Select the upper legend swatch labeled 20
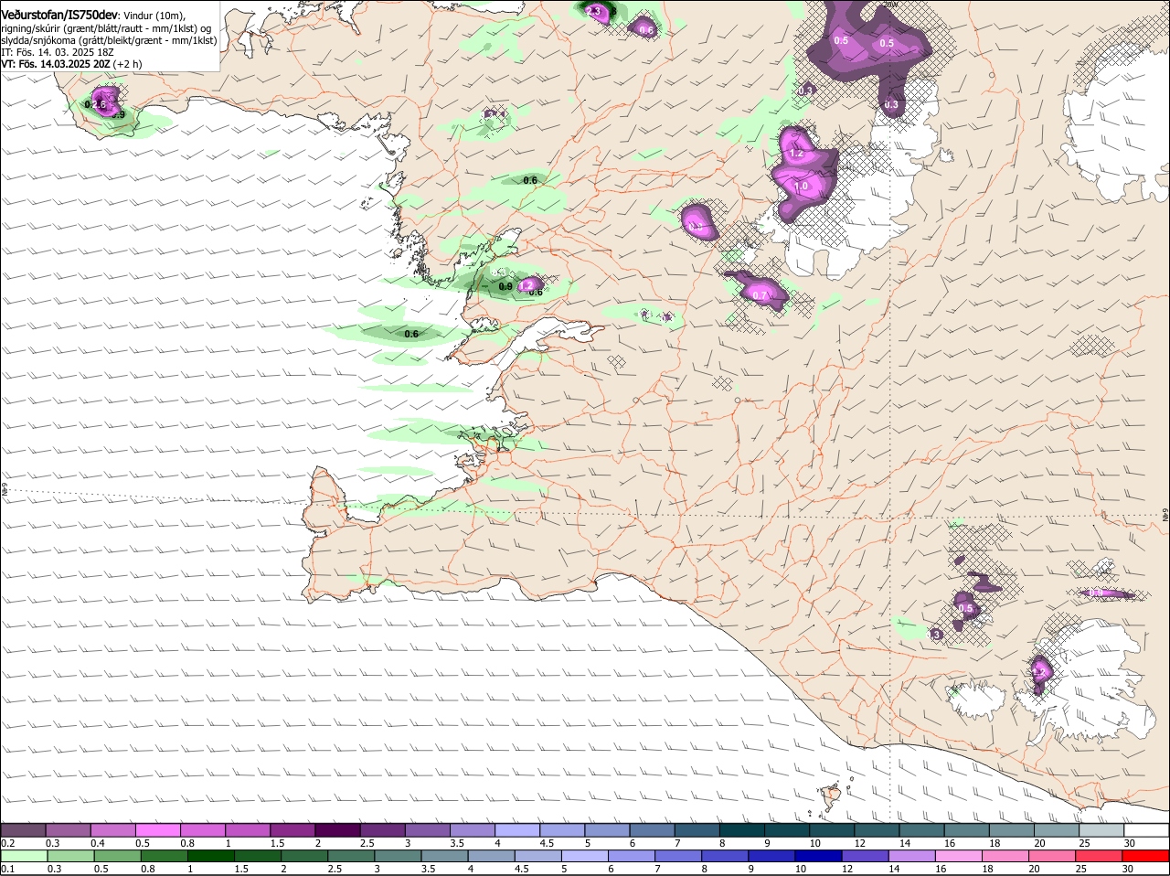 pyautogui.click(x=1058, y=829)
